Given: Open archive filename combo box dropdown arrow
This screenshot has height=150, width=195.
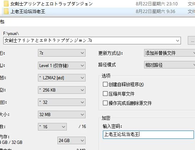Looking at the screenshot, I should [x=178, y=41].
